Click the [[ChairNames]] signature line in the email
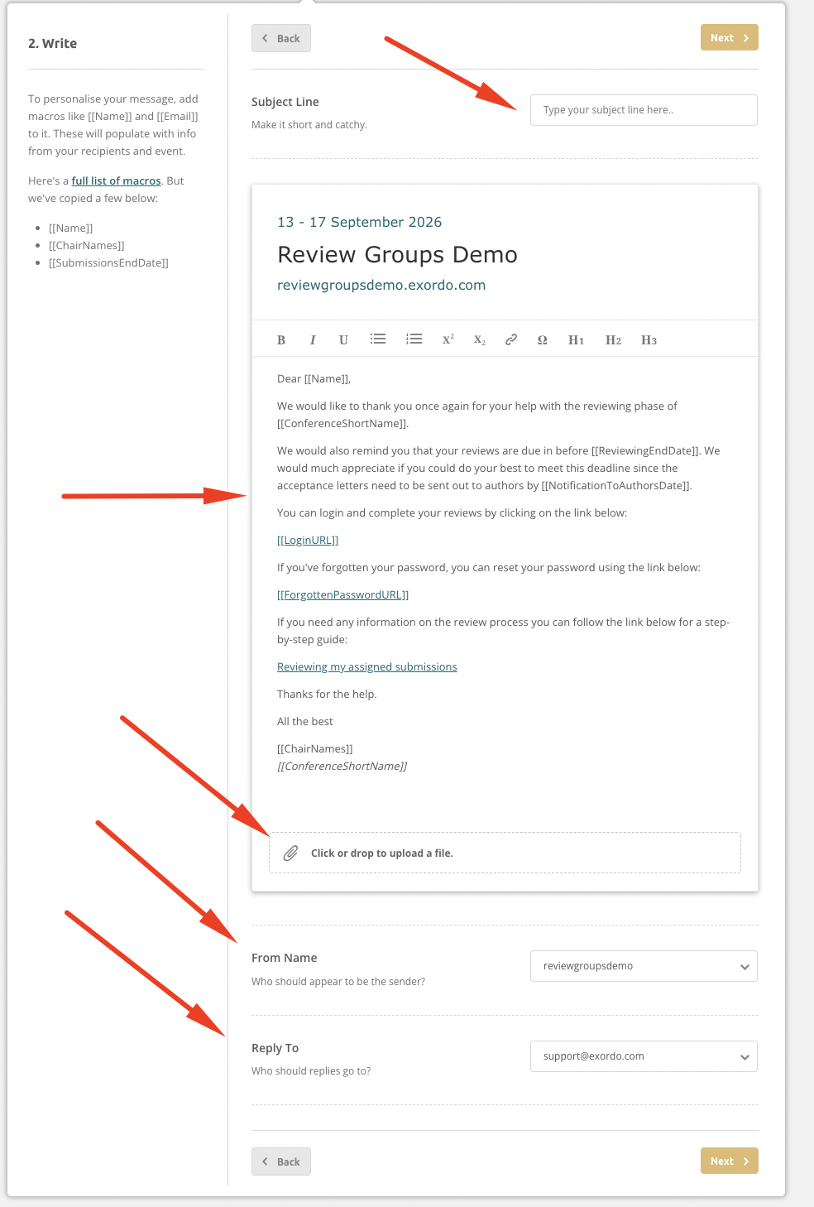The image size is (814, 1207). click(x=315, y=748)
